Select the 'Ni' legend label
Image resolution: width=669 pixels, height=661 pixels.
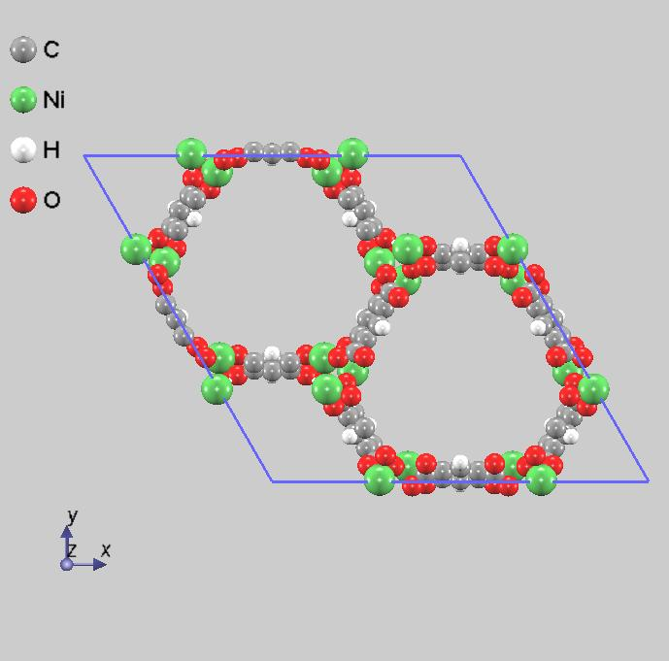click(53, 100)
